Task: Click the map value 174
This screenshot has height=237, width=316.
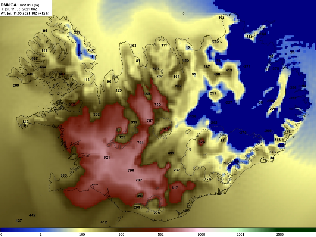Action: pos(208,179)
